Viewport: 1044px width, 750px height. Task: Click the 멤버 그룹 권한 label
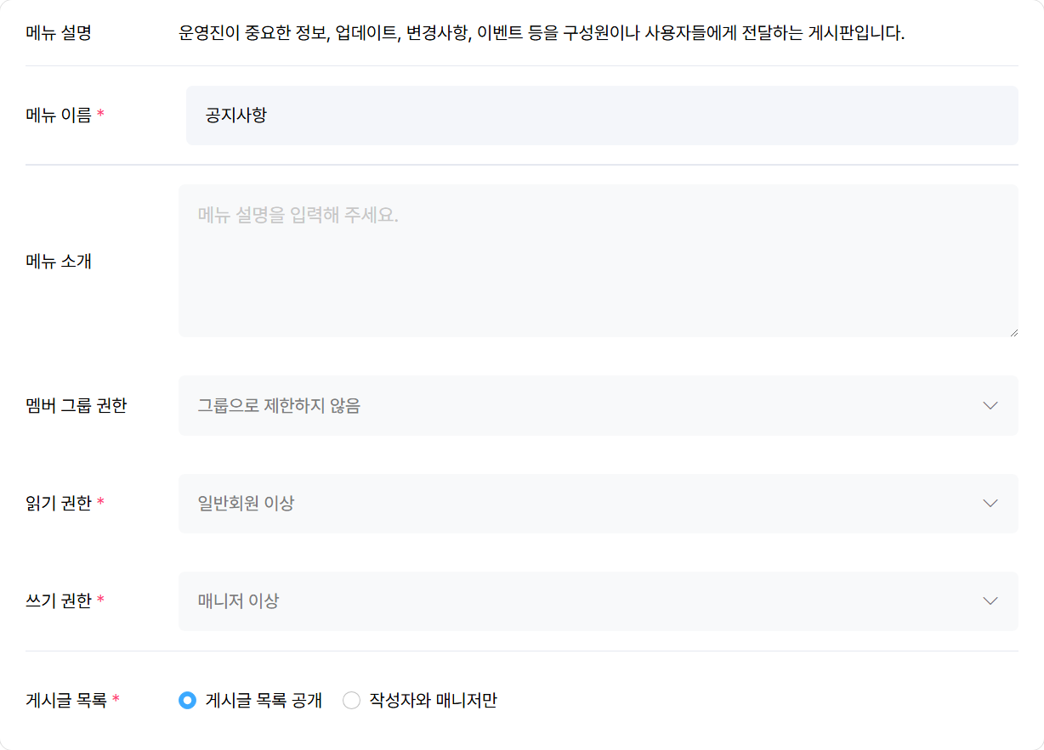click(x=77, y=406)
